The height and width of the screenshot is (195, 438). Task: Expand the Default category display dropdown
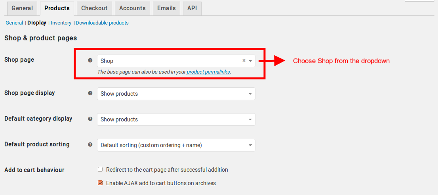[x=176, y=119]
